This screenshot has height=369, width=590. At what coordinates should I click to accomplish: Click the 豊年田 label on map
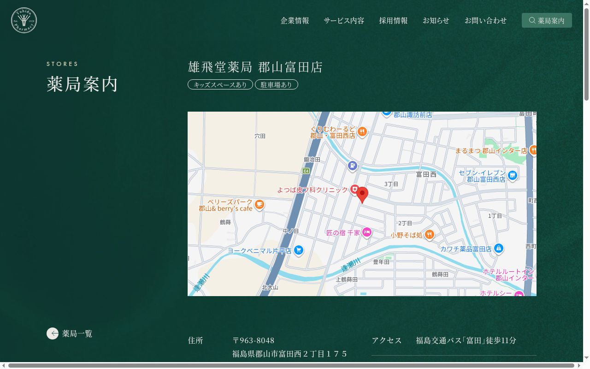pyautogui.click(x=381, y=262)
